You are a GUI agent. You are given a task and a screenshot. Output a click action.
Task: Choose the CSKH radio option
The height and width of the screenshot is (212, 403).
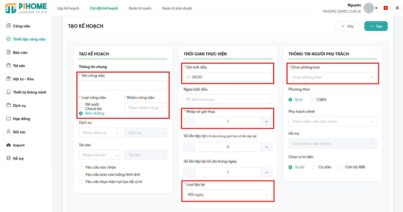click(x=312, y=100)
